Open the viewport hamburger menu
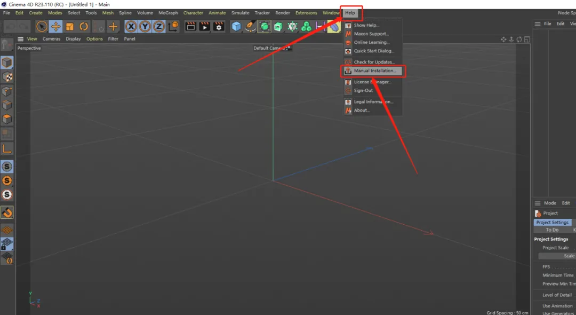This screenshot has width=576, height=315. (x=21, y=39)
